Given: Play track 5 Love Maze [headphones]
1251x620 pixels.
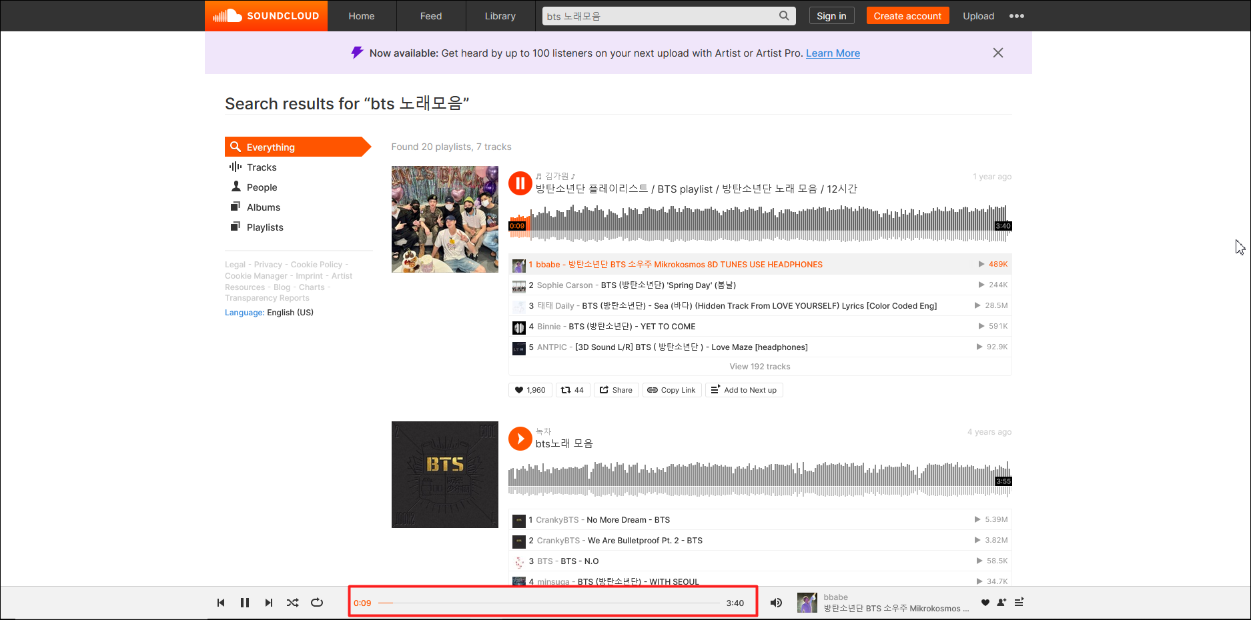Looking at the screenshot, I should [760, 347].
